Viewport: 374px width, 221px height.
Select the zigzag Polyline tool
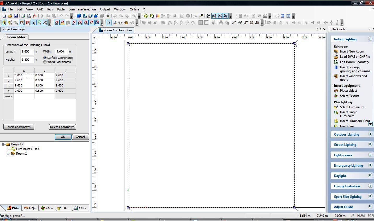(240, 22)
